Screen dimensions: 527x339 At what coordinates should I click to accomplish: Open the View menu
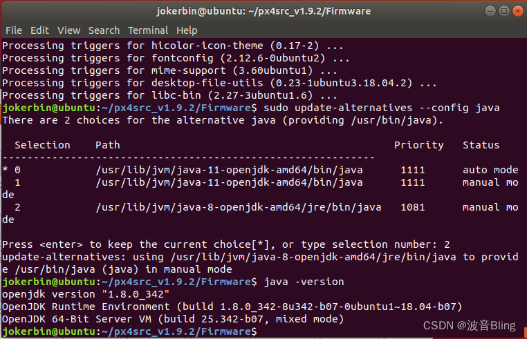pos(68,30)
